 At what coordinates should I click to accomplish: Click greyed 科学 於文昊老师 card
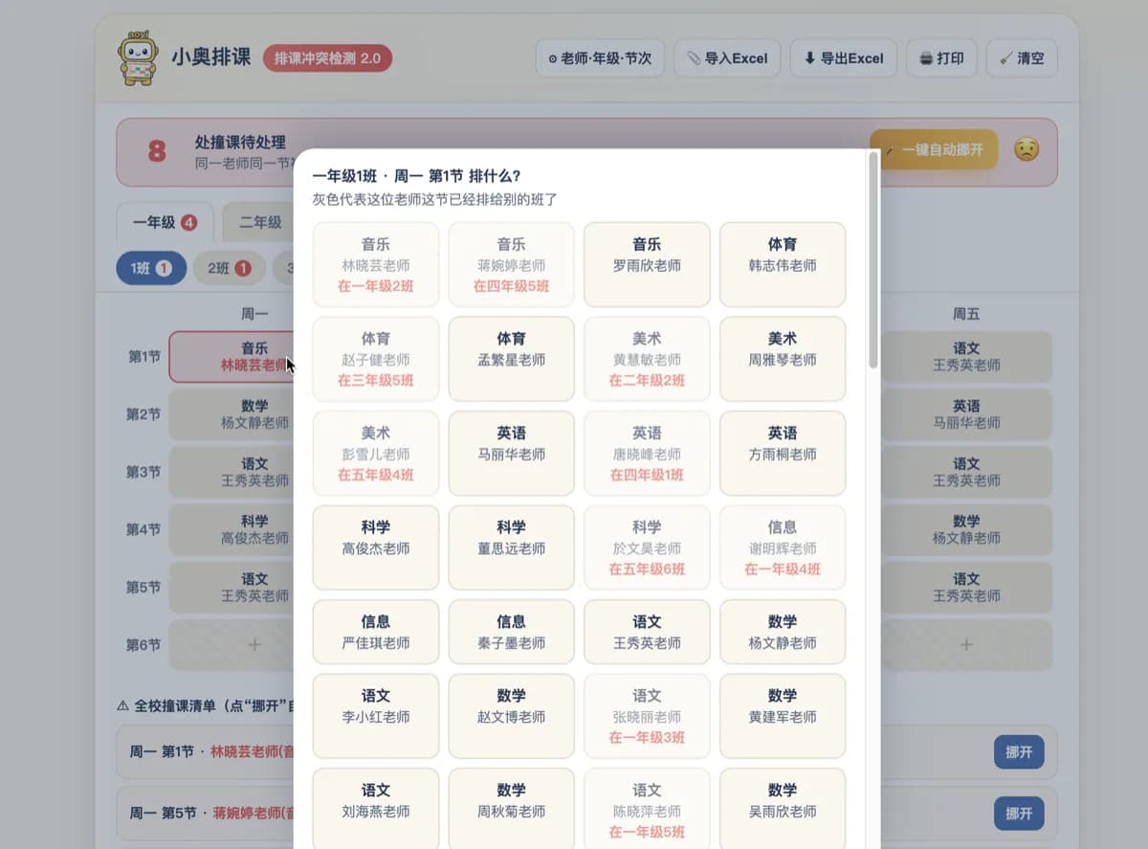[647, 547]
